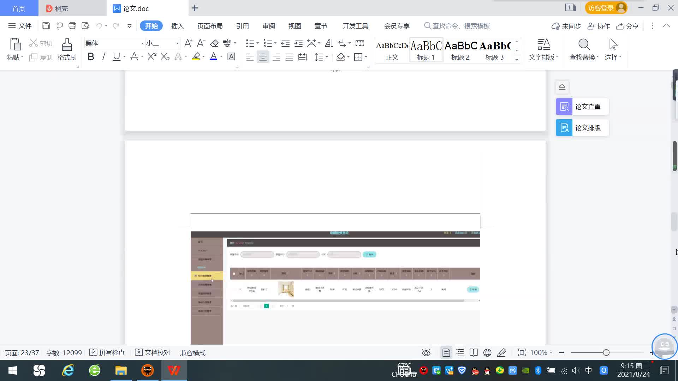Viewport: 678px width, 381px height.
Task: Click the print icon in quick toolbar
Action: [x=72, y=26]
